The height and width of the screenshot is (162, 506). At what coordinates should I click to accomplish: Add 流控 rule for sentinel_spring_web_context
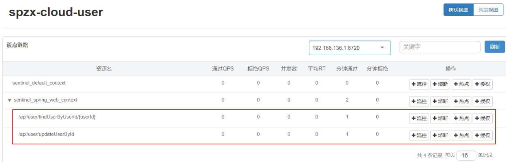pos(419,101)
